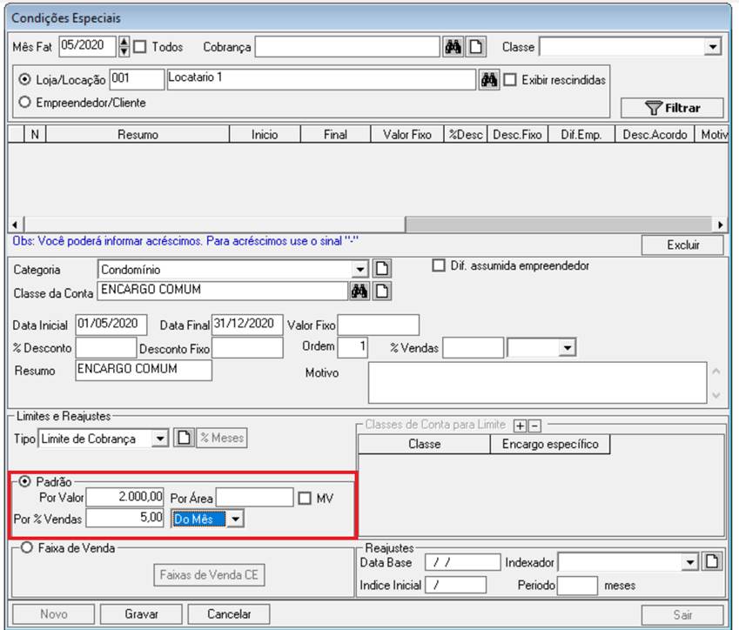Click the Novo button
The image size is (739, 630).
tap(54, 614)
